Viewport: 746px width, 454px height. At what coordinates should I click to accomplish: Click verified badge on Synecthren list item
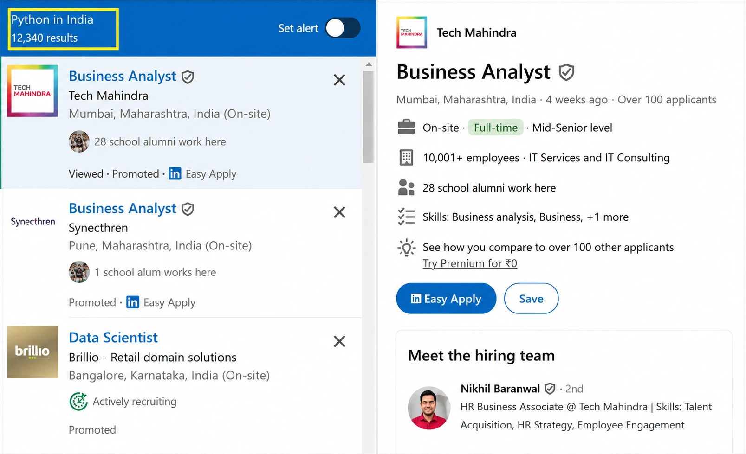point(188,210)
